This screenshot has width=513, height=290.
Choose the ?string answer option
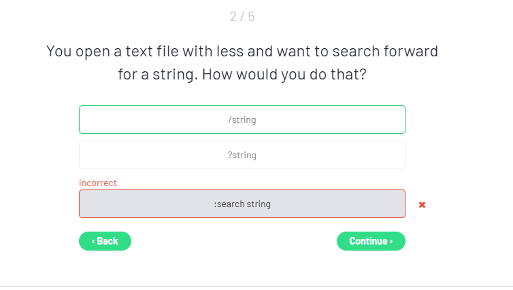click(242, 155)
